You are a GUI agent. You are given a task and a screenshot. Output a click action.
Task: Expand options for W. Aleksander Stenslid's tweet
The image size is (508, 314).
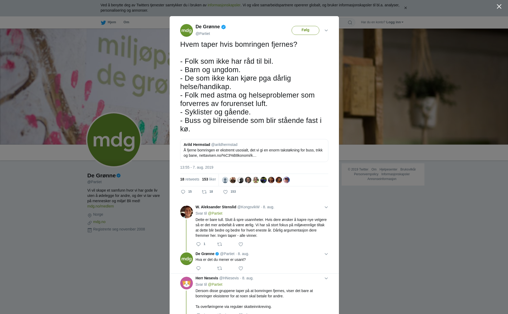pos(326,207)
